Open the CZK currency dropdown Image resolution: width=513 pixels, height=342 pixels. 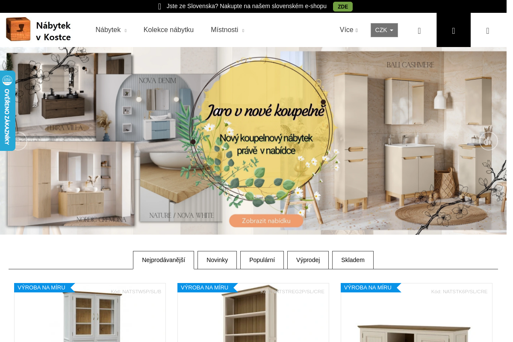coord(384,30)
